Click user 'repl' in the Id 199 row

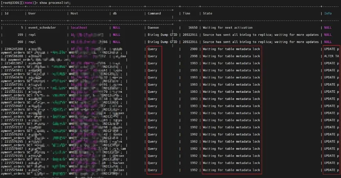coord(32,35)
